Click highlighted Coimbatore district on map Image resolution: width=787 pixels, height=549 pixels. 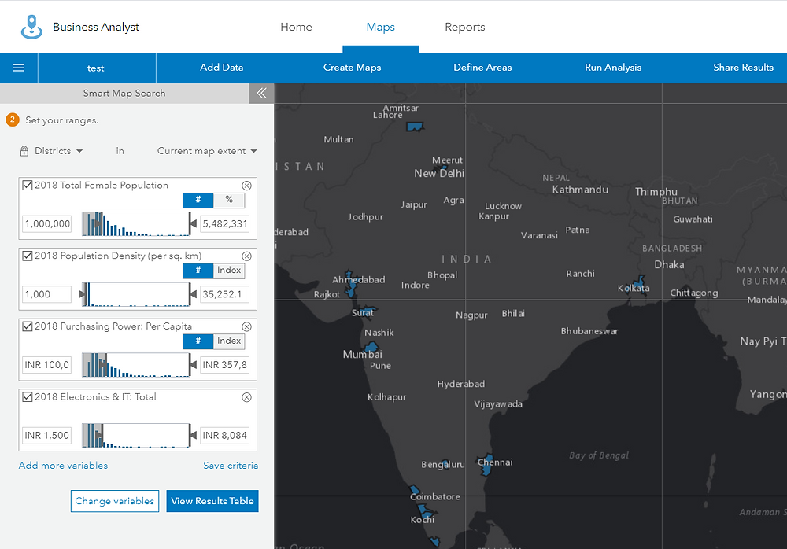415,489
